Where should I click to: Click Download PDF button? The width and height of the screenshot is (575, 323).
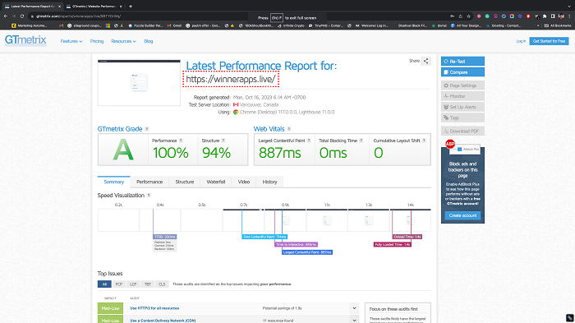(462, 131)
